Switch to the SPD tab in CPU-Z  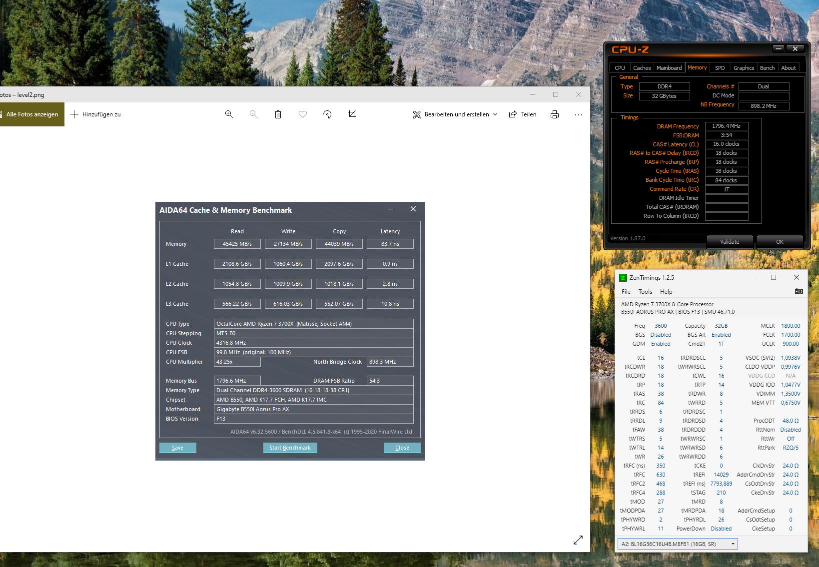(720, 68)
